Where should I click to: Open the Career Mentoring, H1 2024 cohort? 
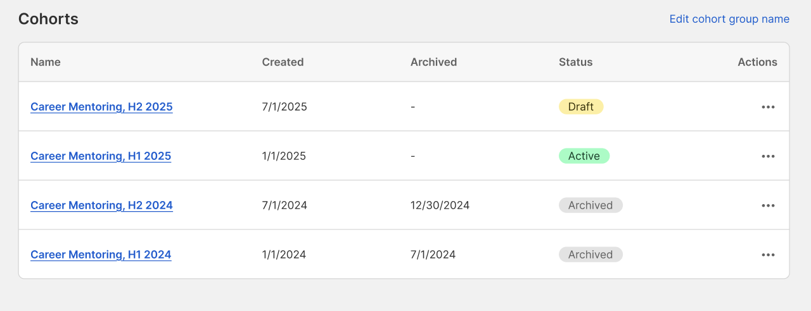pyautogui.click(x=101, y=255)
